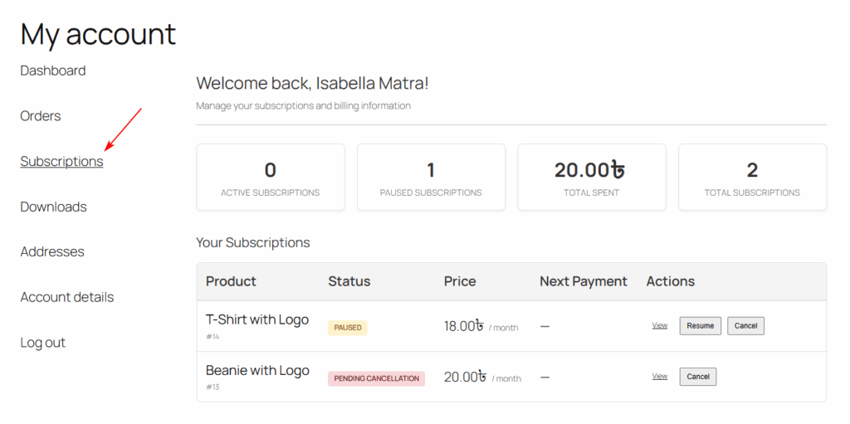Click the Active Subscriptions stat card
This screenshot has width=850, height=424.
[271, 177]
